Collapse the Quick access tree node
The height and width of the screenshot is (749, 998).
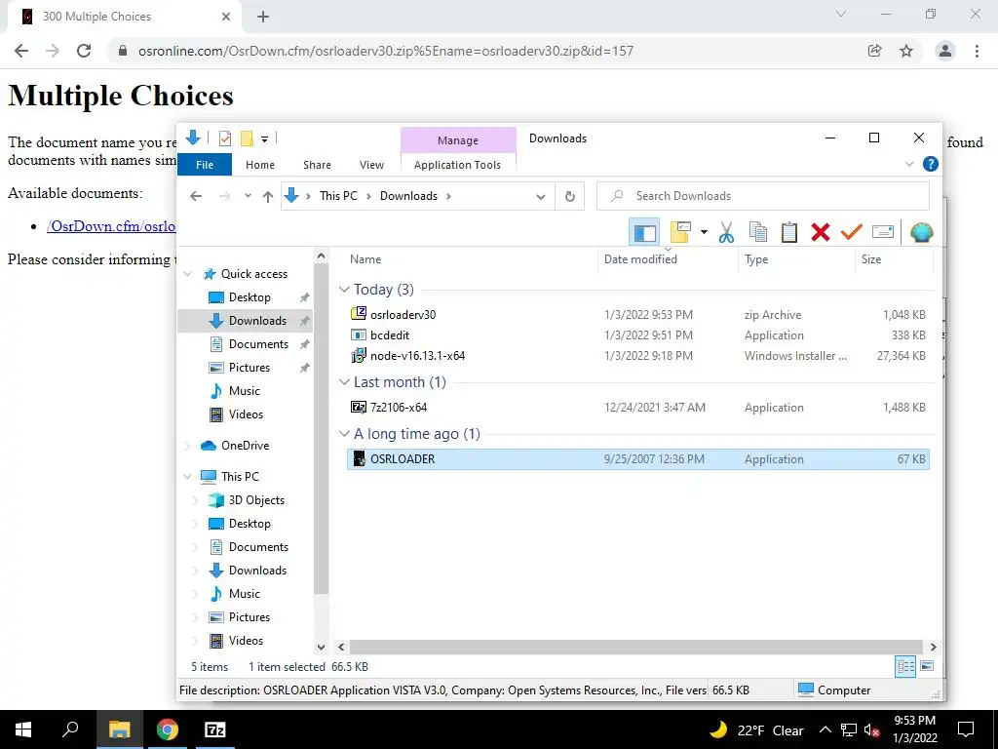click(188, 274)
